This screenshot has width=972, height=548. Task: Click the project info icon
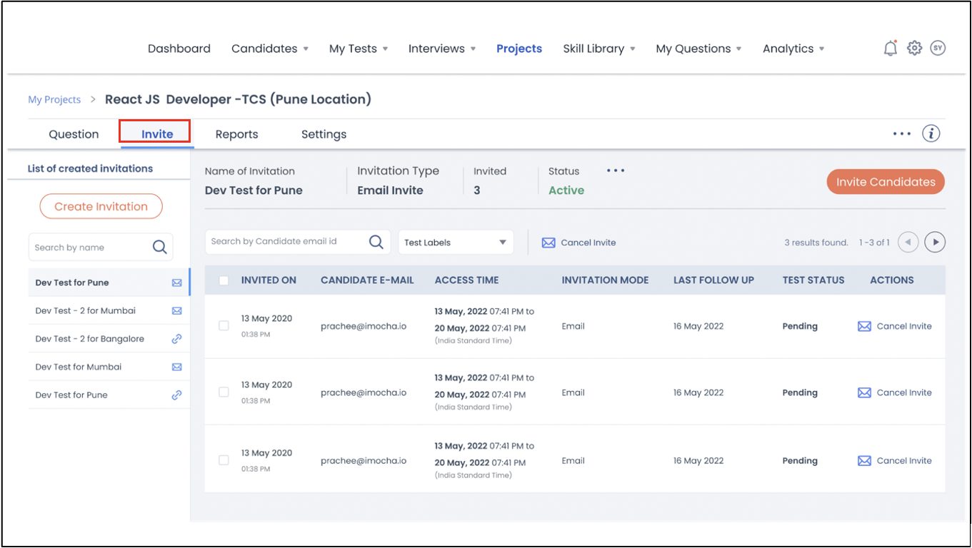tap(931, 133)
